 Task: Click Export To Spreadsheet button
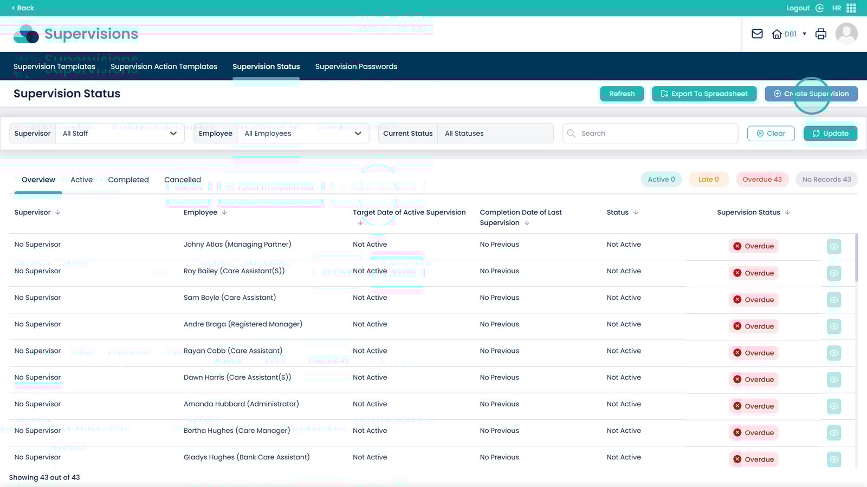(703, 94)
